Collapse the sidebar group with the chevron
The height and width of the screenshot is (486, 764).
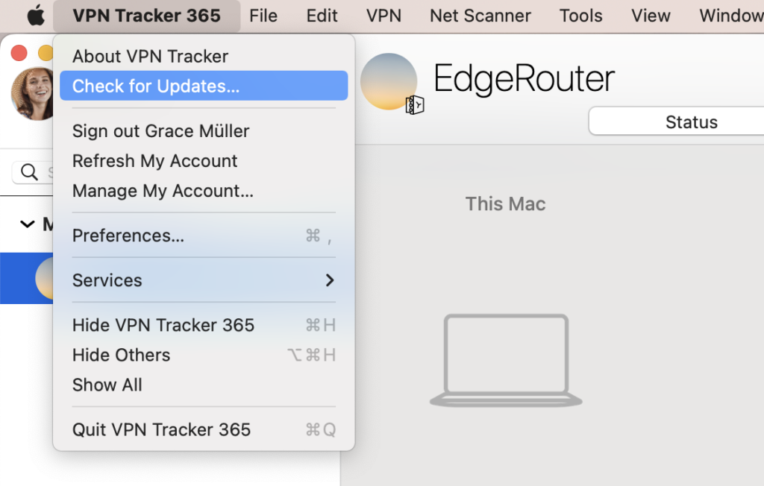click(x=27, y=224)
